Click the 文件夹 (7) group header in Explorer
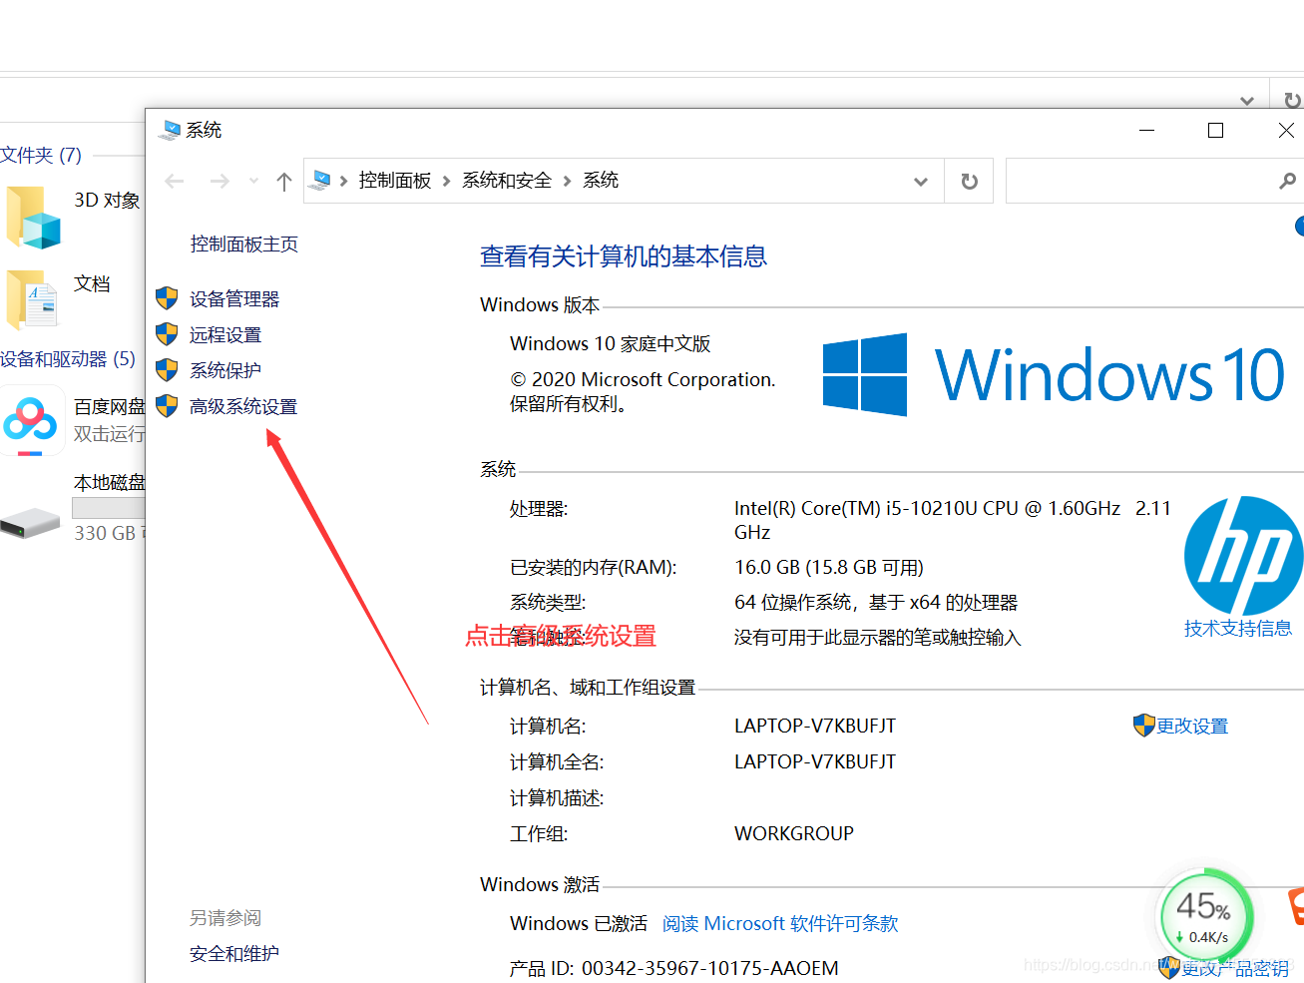Screen dimensions: 1304x983 [x=41, y=156]
